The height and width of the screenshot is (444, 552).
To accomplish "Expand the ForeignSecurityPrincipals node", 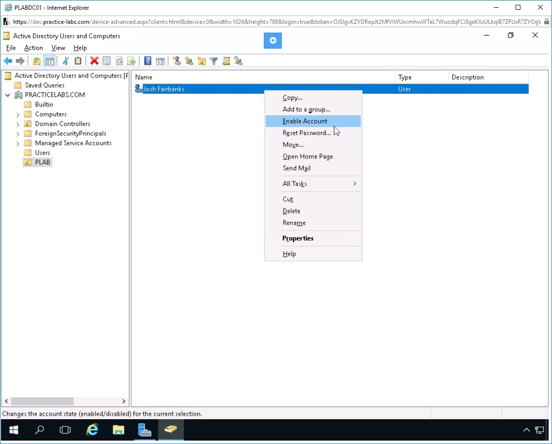I will tap(17, 134).
